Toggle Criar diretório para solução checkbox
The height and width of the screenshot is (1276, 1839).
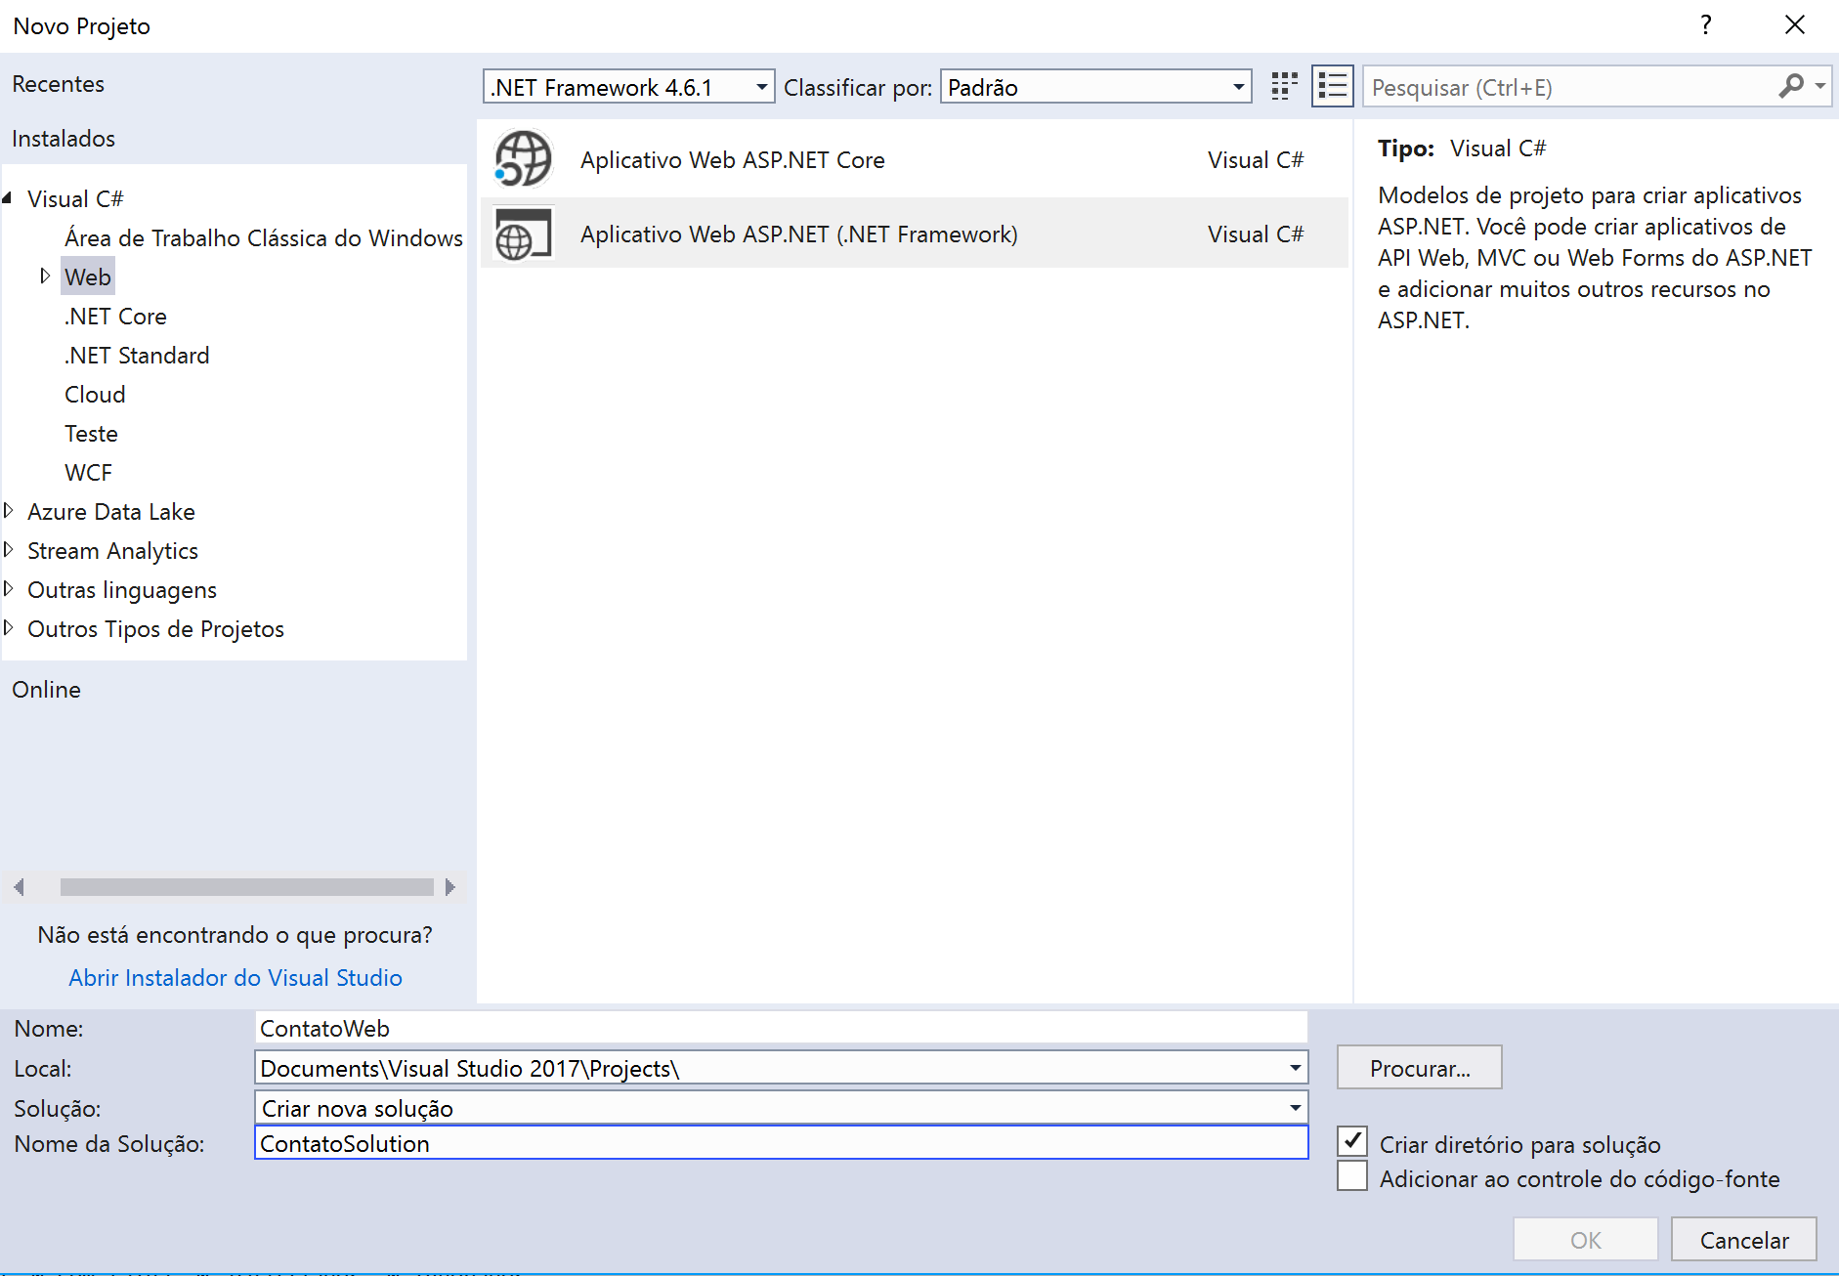[x=1352, y=1141]
